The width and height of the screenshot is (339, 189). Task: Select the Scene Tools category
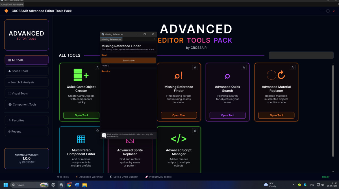[x=27, y=71]
